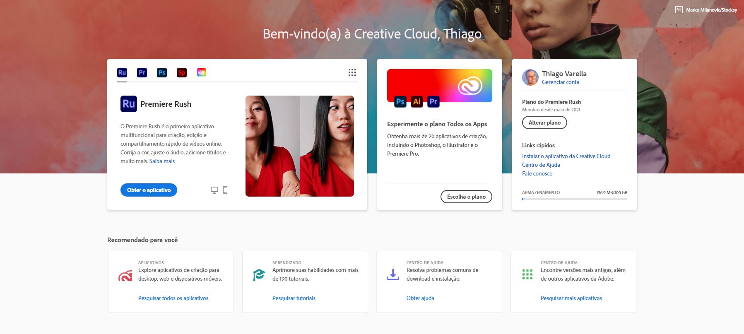The width and height of the screenshot is (744, 334).
Task: Click the ARMAZENAMENTO label
Action: click(x=541, y=192)
